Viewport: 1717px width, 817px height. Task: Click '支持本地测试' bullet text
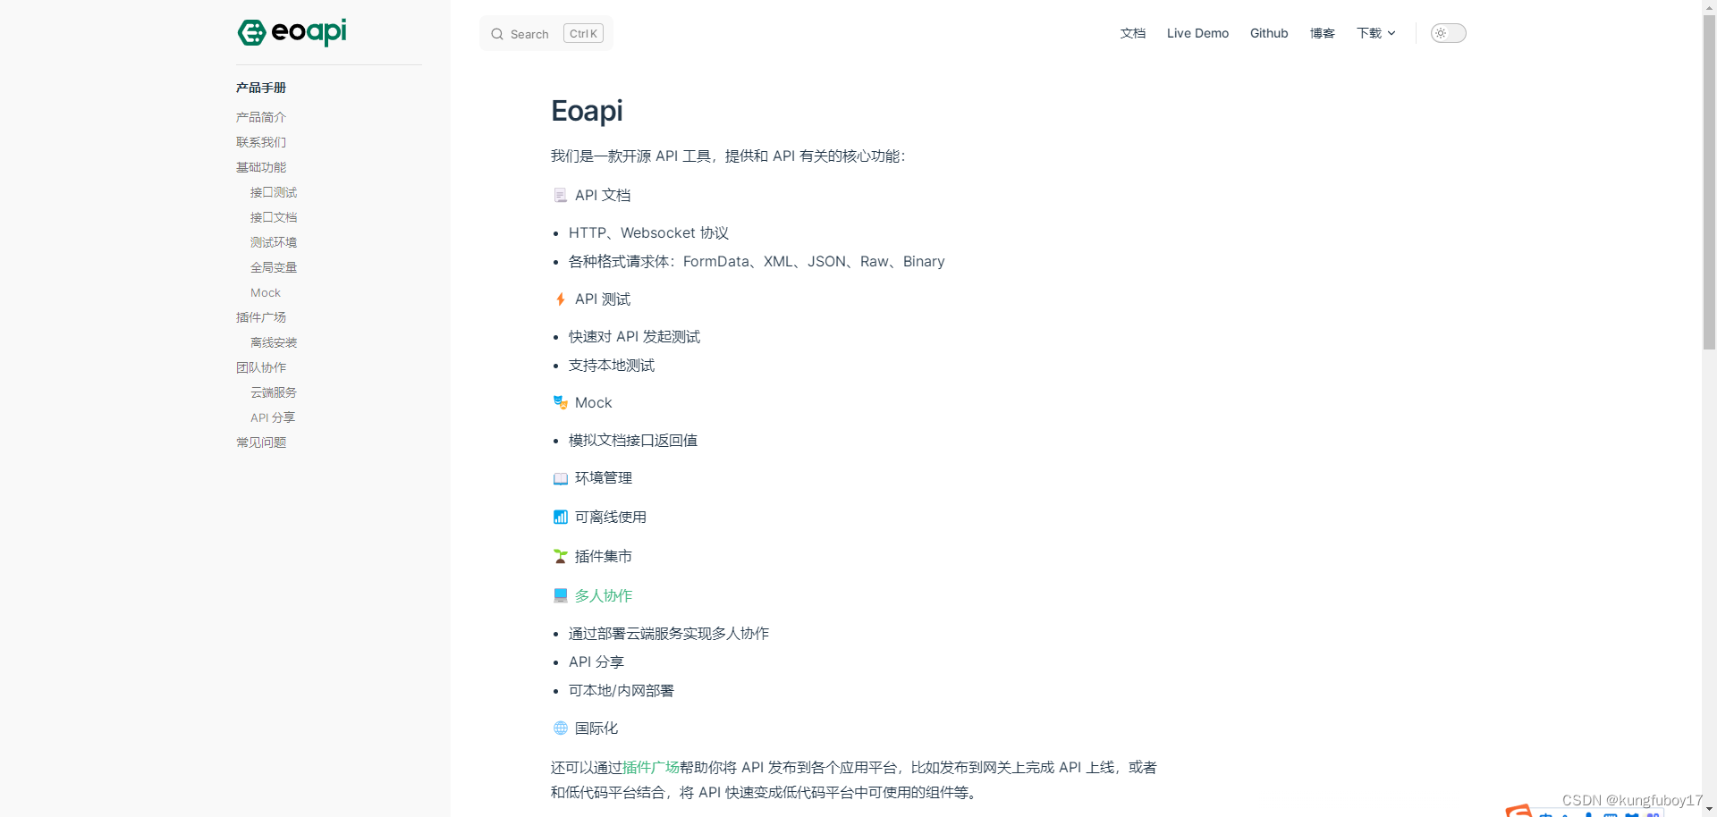click(x=612, y=365)
